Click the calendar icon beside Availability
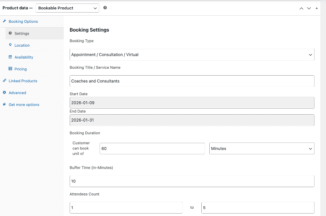 [x=10, y=57]
